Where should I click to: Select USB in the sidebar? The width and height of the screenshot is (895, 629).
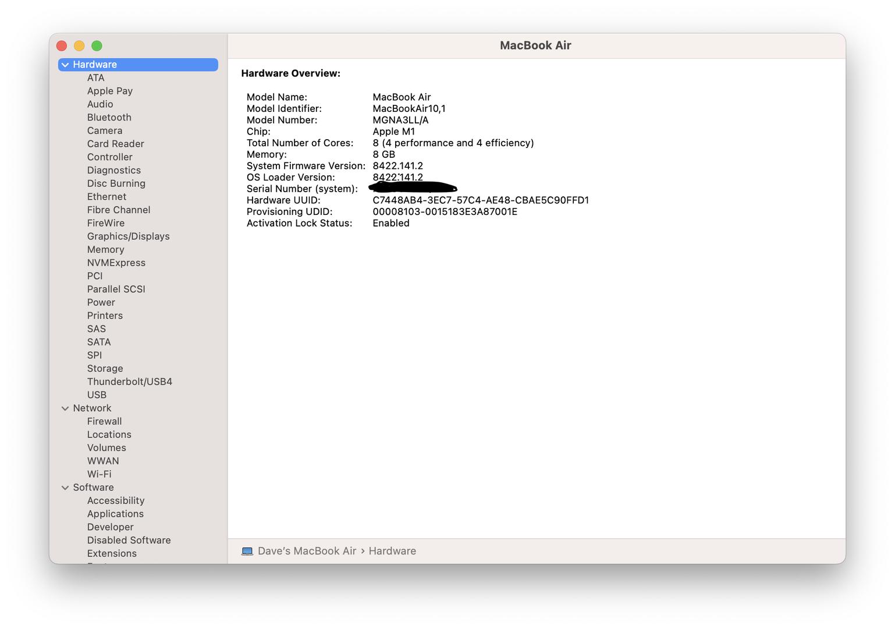(x=97, y=395)
